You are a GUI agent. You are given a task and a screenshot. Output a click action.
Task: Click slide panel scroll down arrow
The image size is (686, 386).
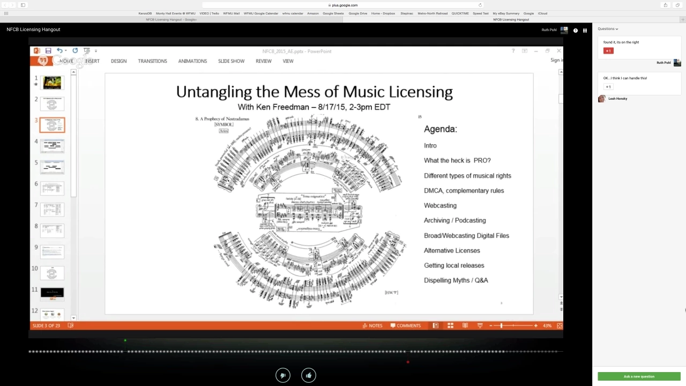74,318
